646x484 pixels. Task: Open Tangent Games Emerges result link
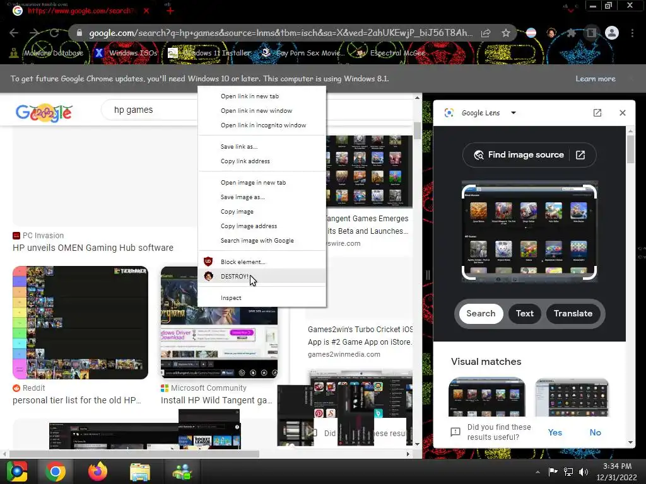point(368,225)
